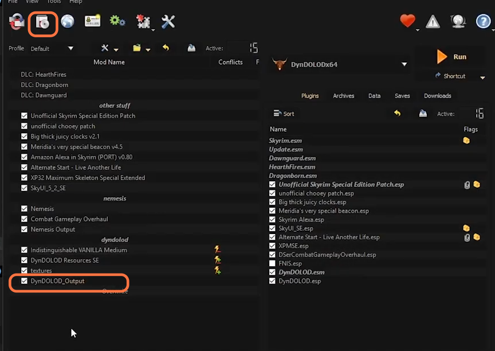Image resolution: width=495 pixels, height=351 pixels.
Task: Open Nexus with the globe toolbar icon
Action: (68, 22)
